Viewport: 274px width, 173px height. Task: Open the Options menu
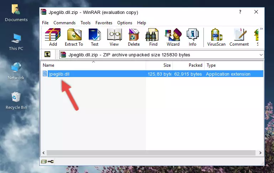click(125, 23)
